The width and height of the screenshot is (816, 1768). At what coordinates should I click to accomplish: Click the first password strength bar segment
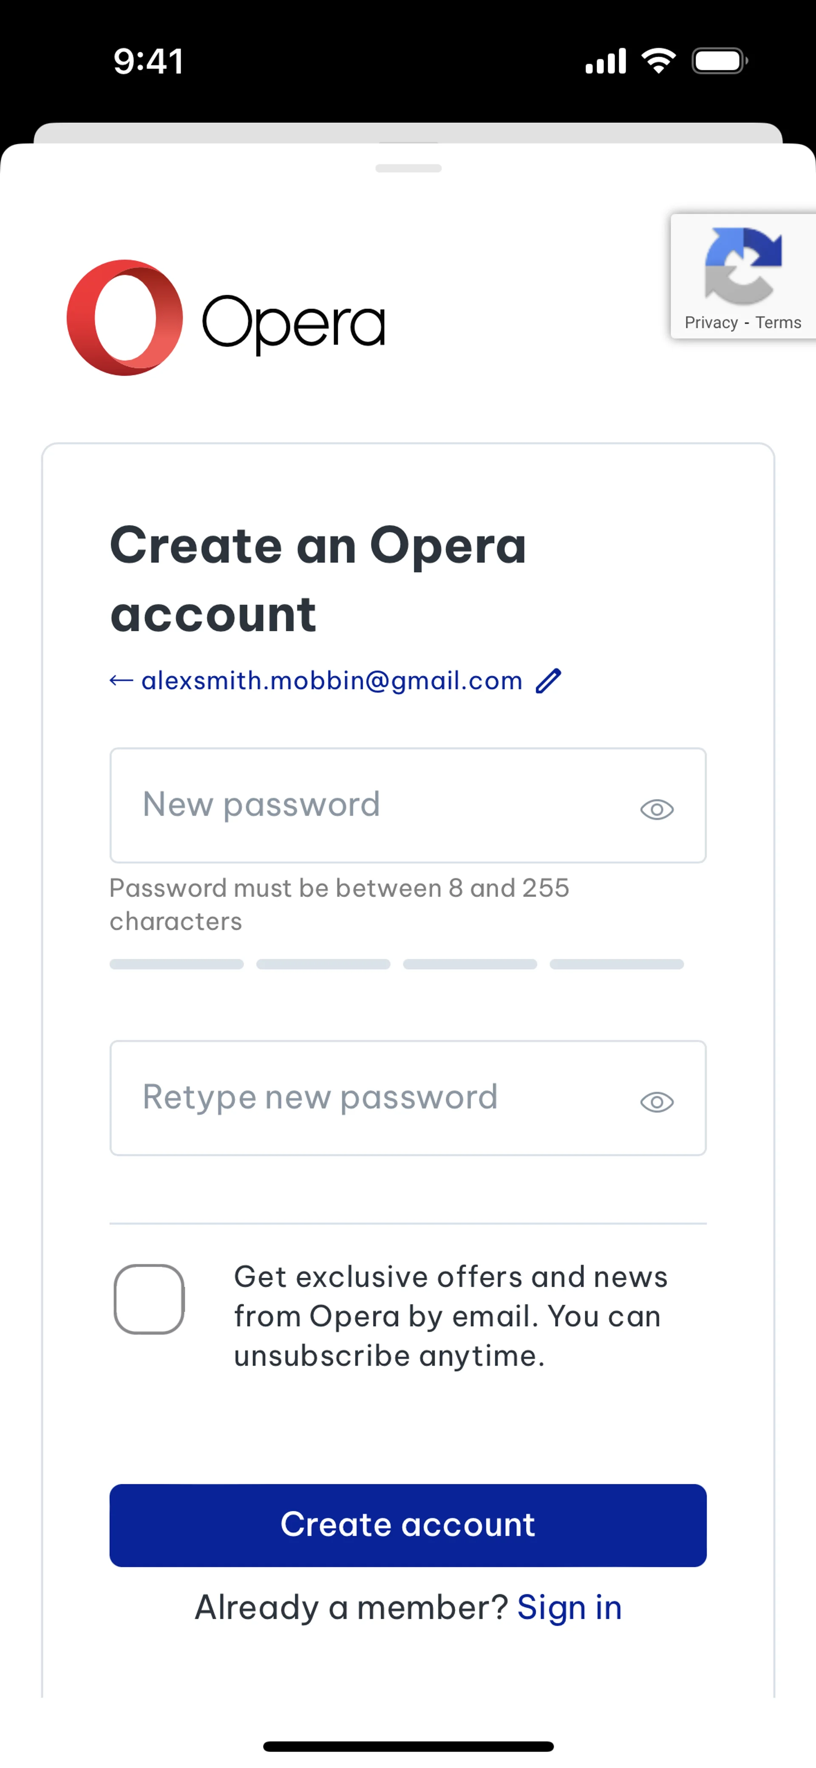click(176, 964)
